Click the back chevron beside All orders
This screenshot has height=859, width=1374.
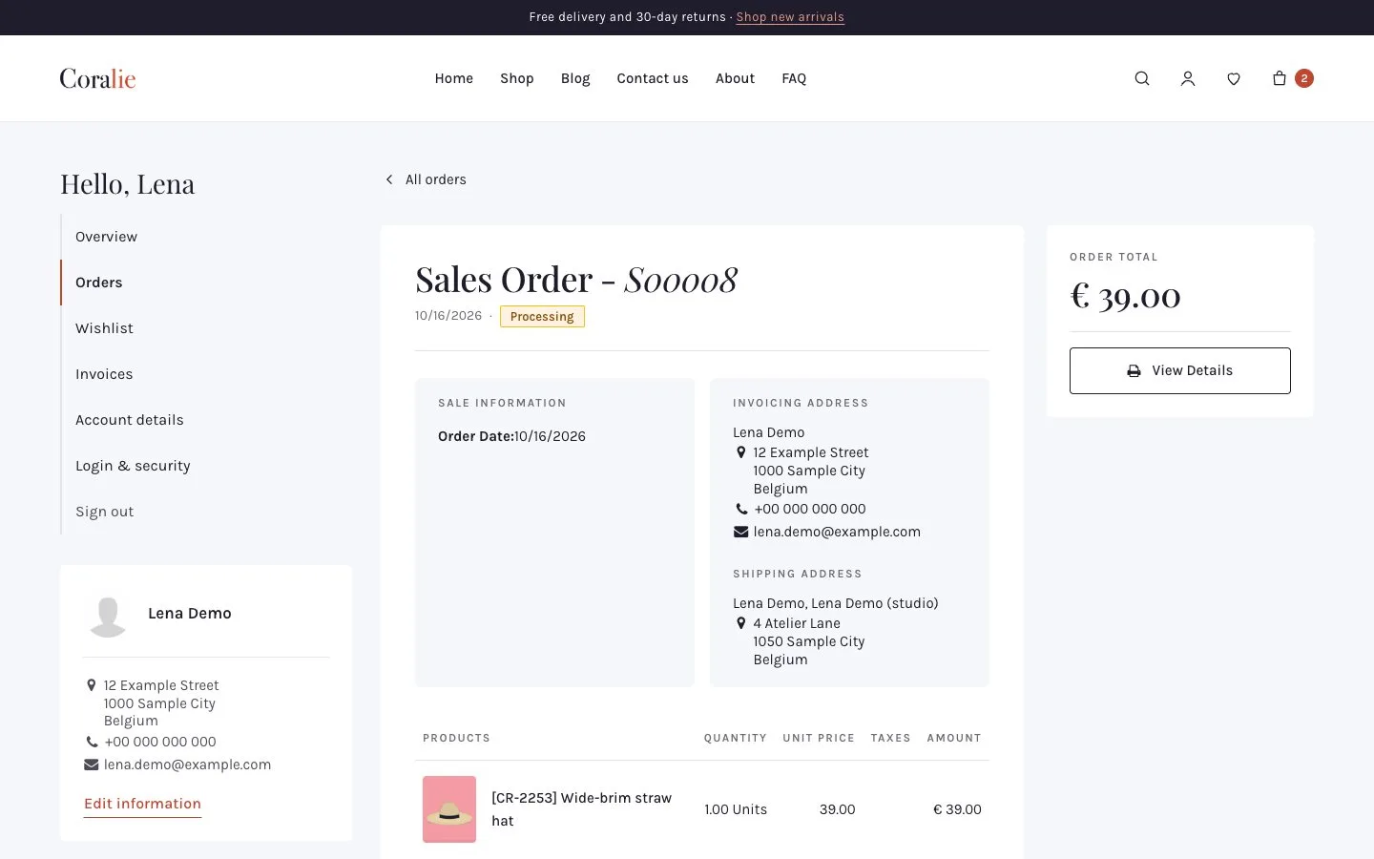click(x=389, y=179)
